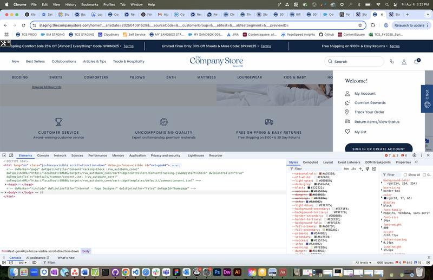
Task: Toggle the :hov element state button
Action: click(346, 168)
